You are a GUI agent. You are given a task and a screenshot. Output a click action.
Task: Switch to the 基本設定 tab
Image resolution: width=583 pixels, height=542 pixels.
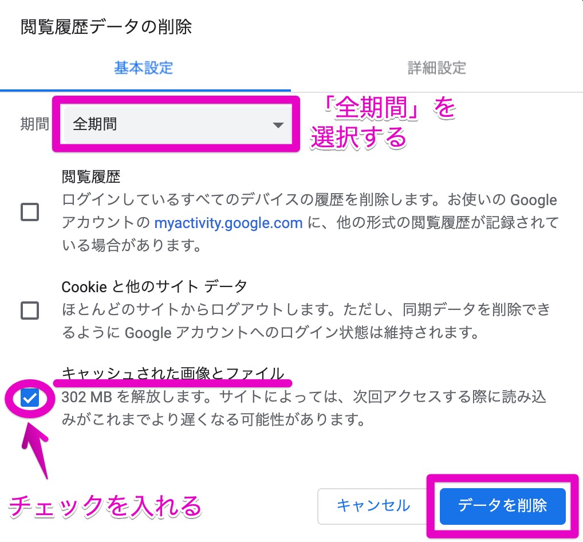click(143, 68)
